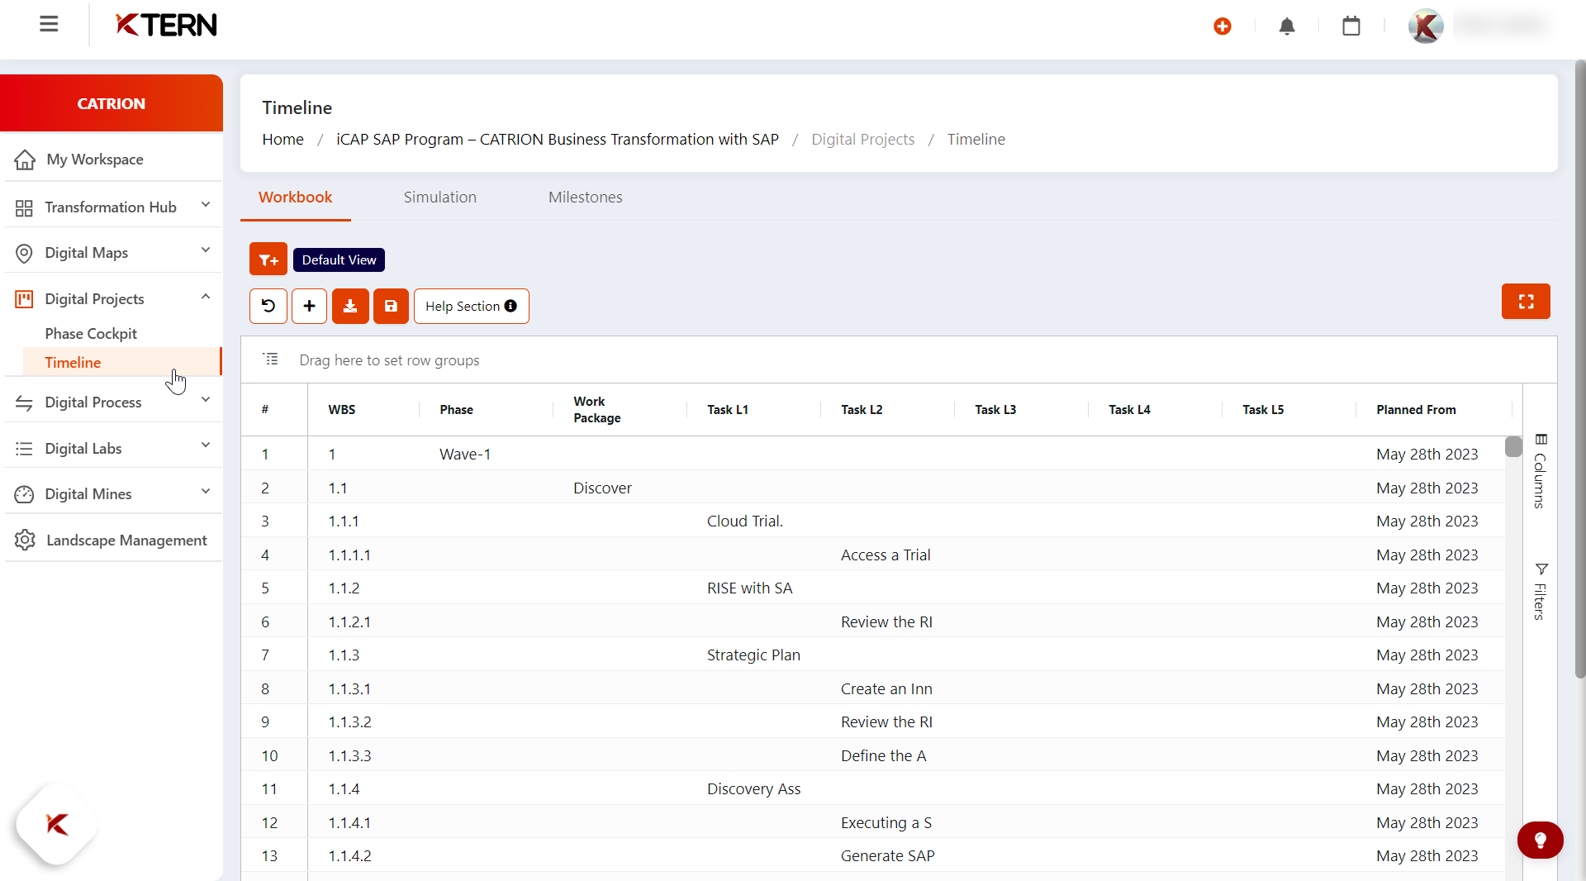Click the Default View button
Viewport: 1586px width, 881px height.
tap(339, 260)
